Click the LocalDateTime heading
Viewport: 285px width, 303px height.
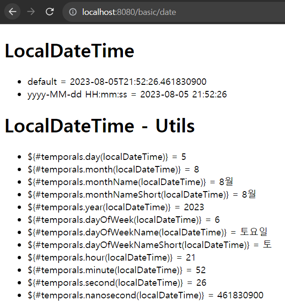coord(69,51)
